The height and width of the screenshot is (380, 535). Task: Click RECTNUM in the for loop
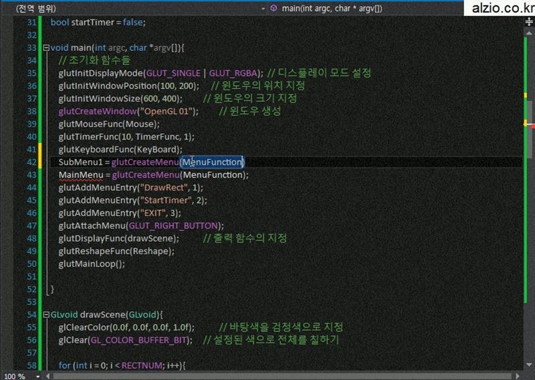coord(142,365)
